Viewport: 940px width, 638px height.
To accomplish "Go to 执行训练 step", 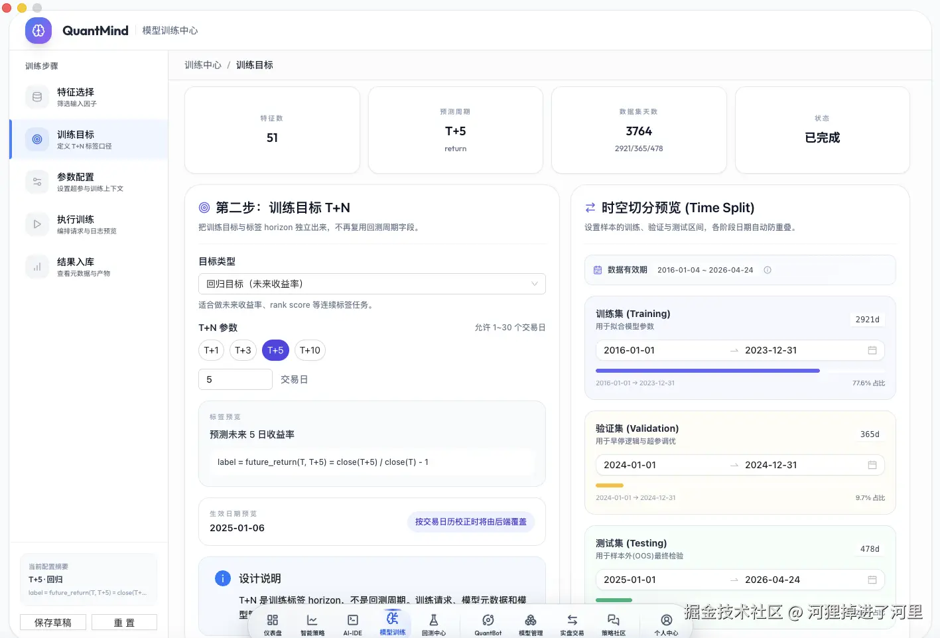I will [x=89, y=224].
